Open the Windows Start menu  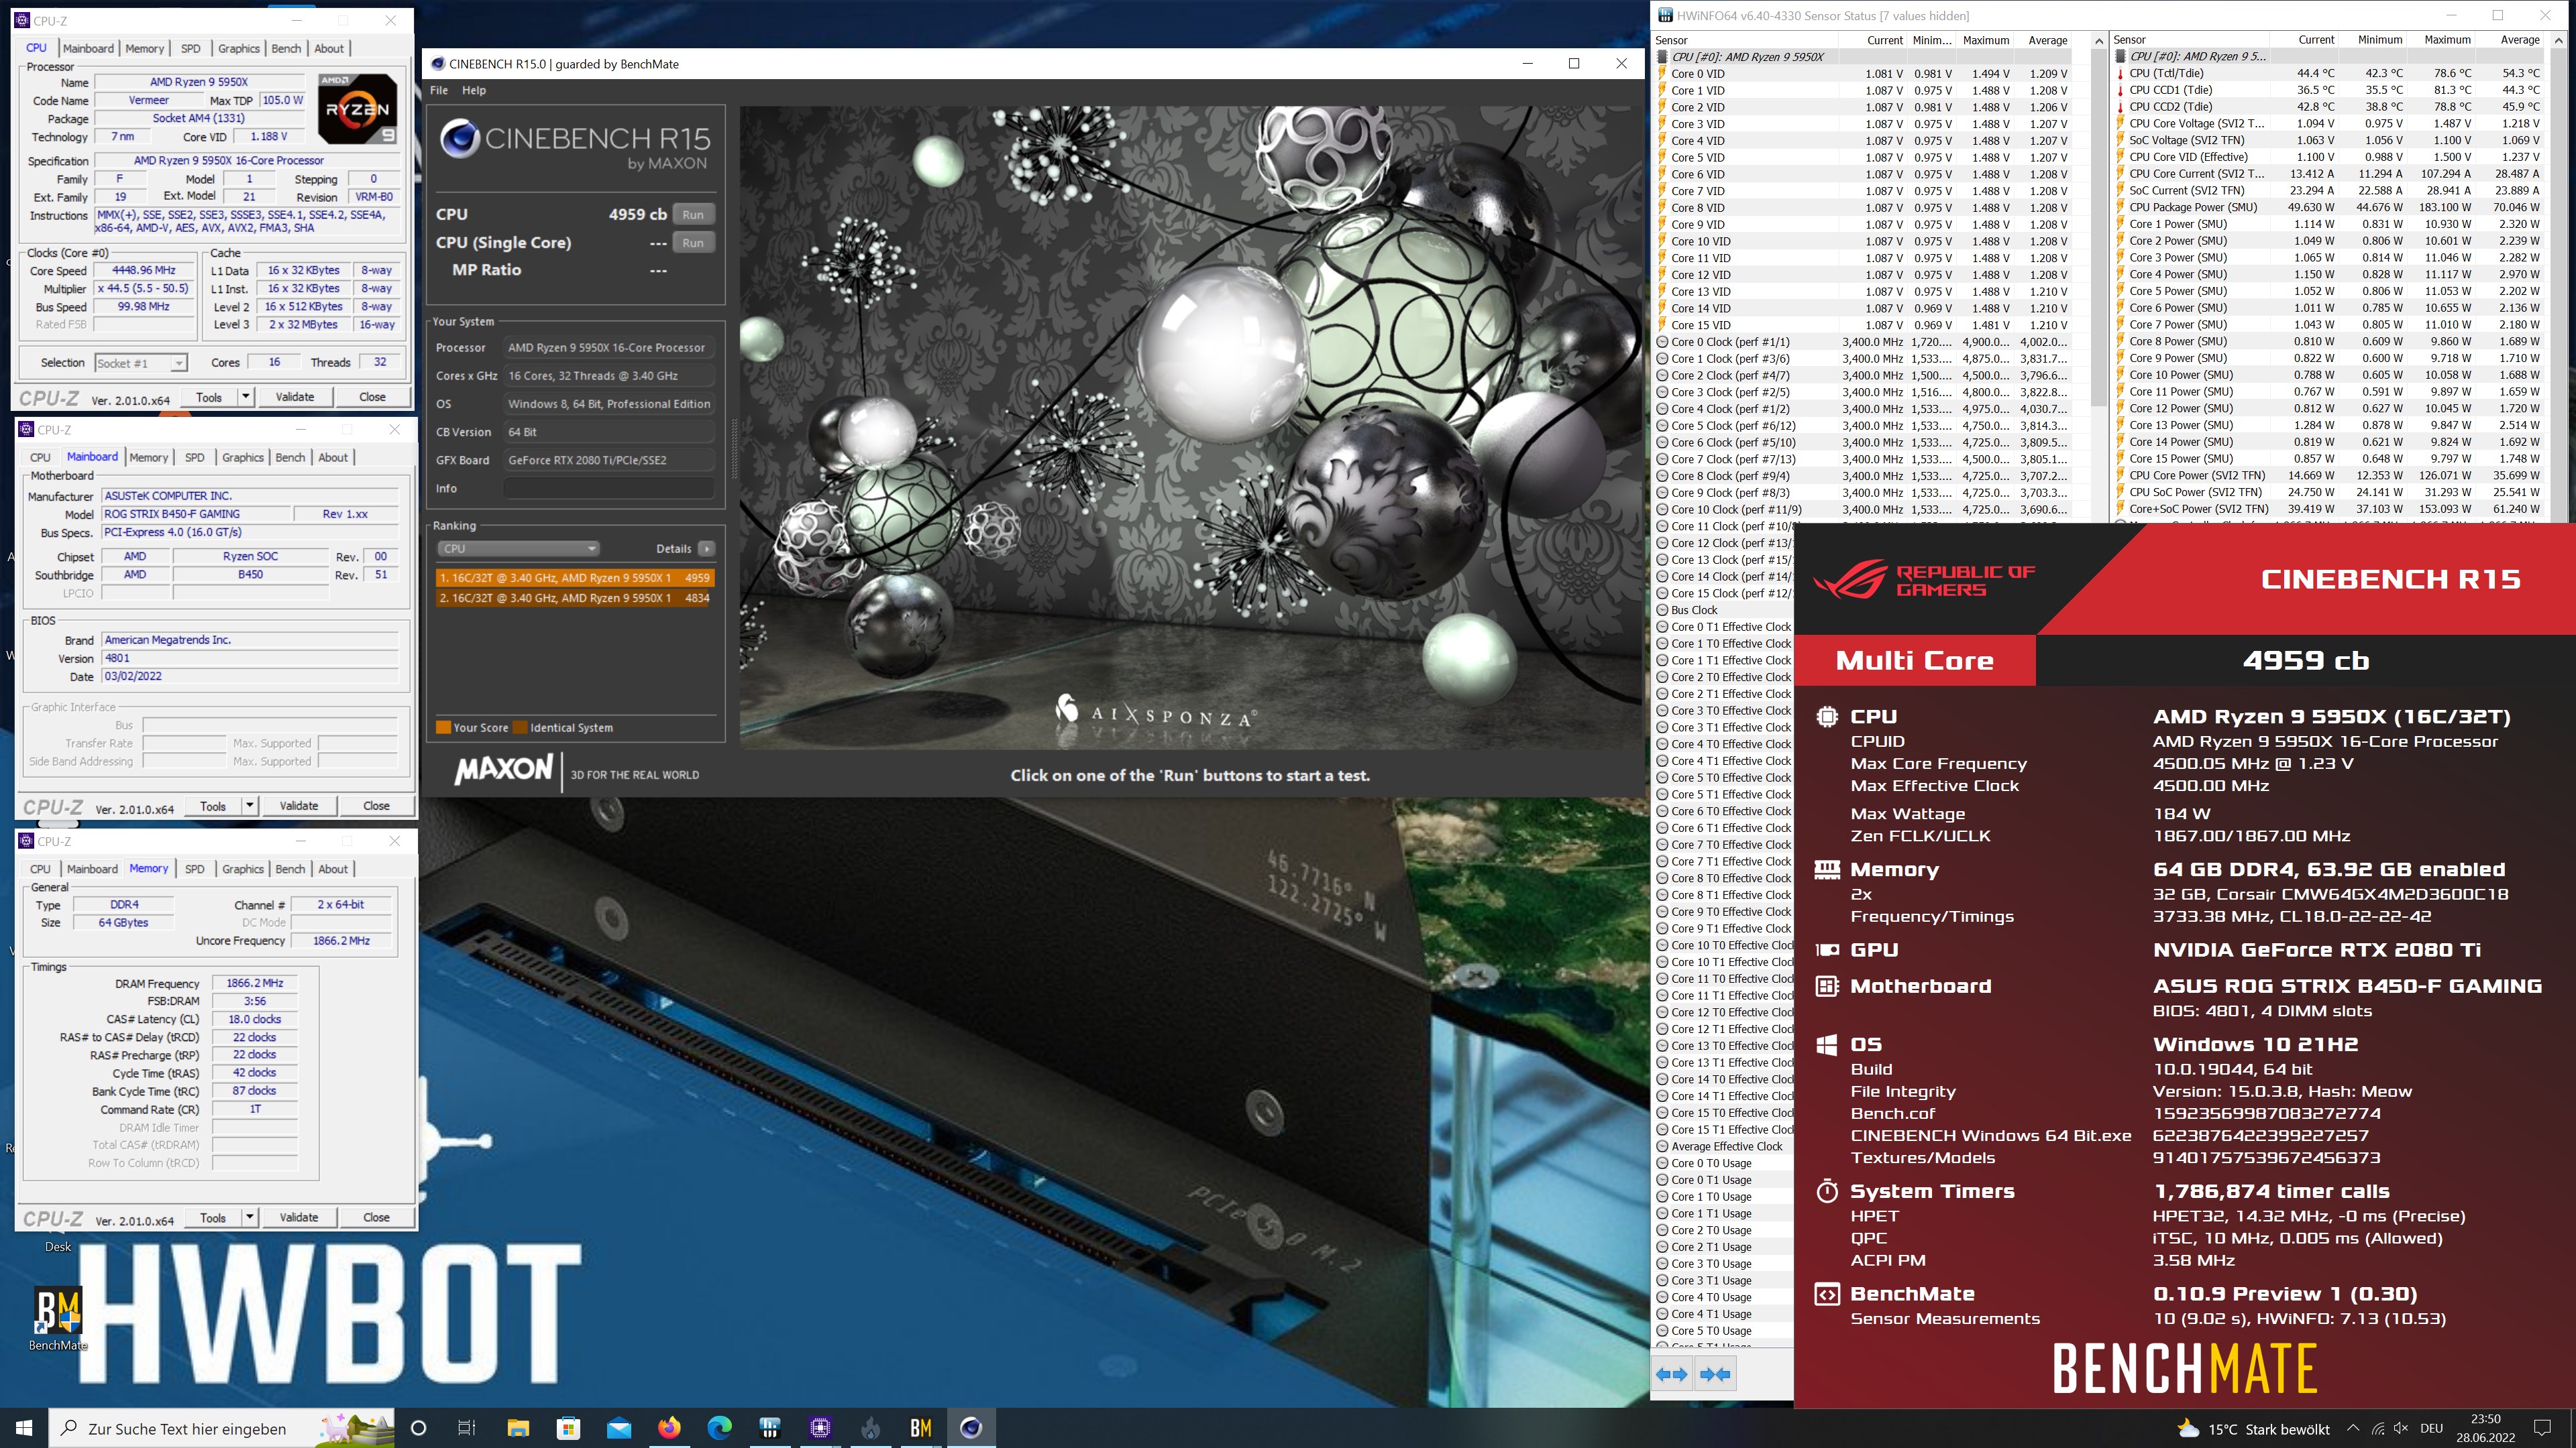(24, 1428)
